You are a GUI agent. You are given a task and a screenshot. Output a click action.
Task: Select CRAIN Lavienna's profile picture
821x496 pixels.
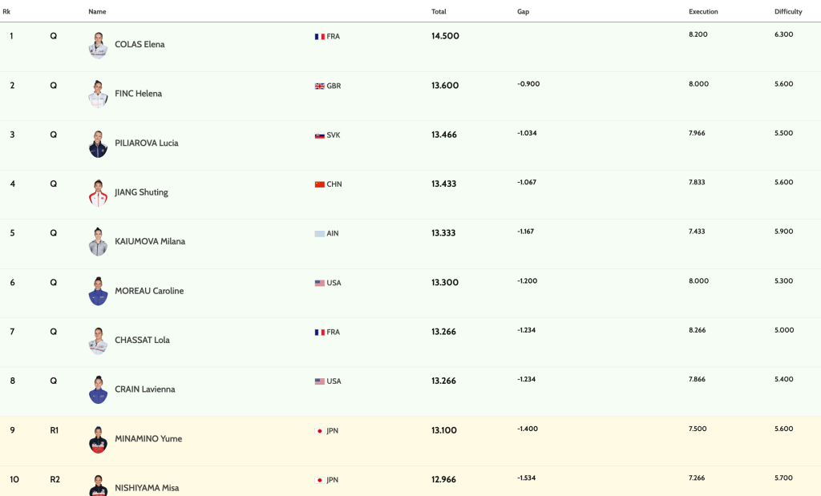pyautogui.click(x=98, y=389)
